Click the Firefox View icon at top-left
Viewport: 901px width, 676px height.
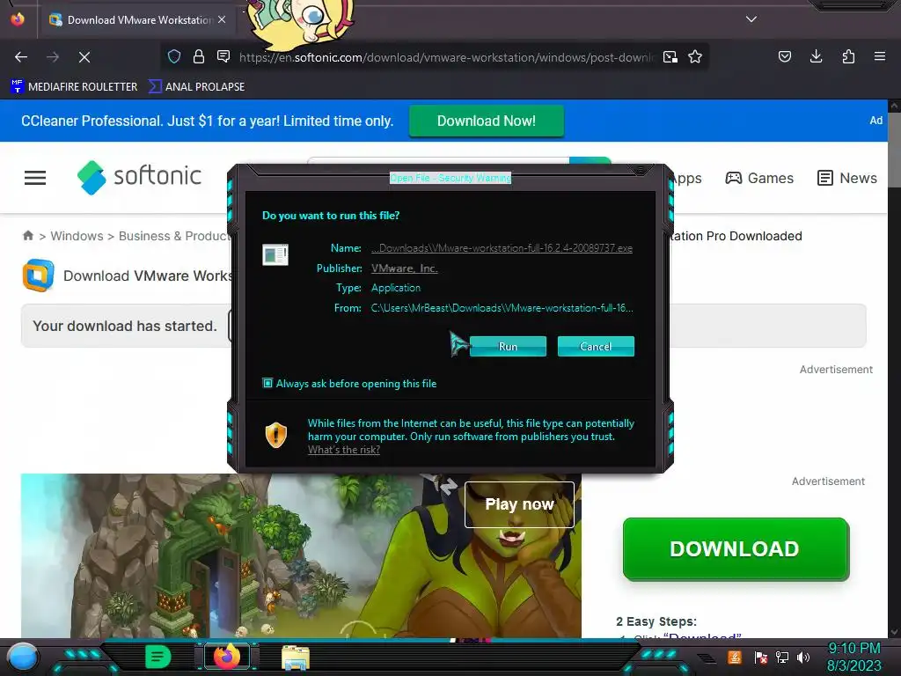pos(18,19)
